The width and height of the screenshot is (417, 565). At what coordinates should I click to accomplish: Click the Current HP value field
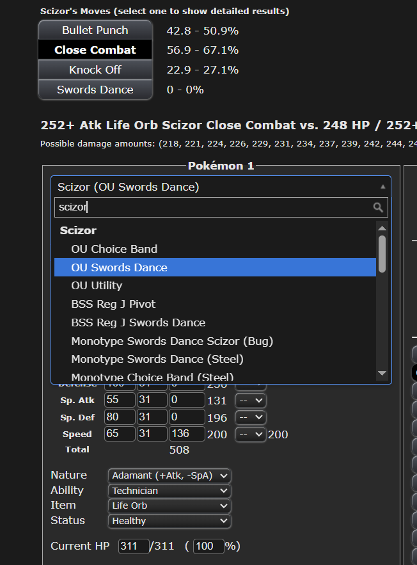134,546
